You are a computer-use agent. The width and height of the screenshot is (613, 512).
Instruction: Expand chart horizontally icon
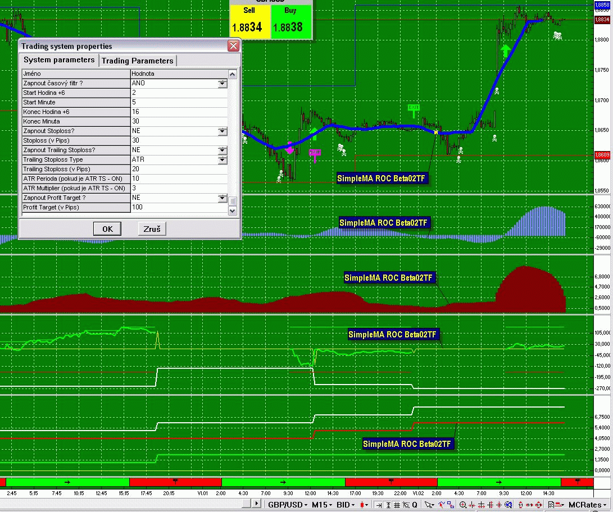click(482, 505)
